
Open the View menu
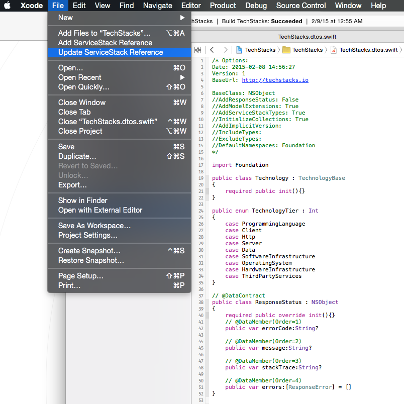103,6
